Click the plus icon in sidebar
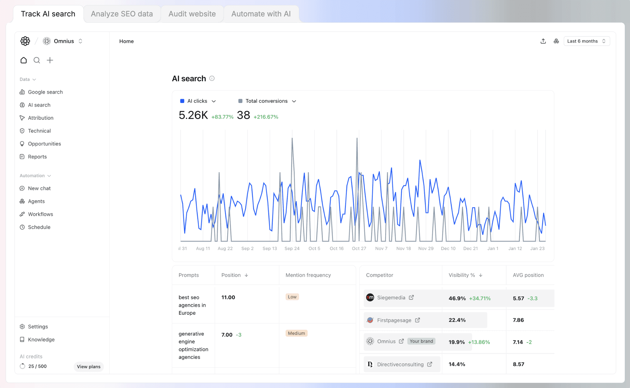The image size is (630, 388). coord(50,60)
